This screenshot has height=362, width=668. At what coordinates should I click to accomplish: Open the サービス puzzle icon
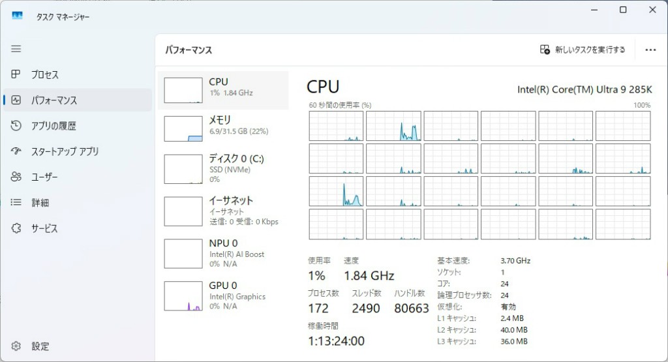(16, 228)
